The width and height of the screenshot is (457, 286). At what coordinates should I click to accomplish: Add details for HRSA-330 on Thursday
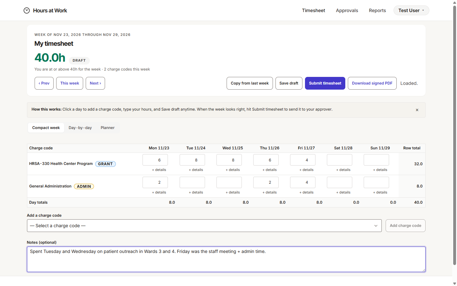[x=269, y=170]
